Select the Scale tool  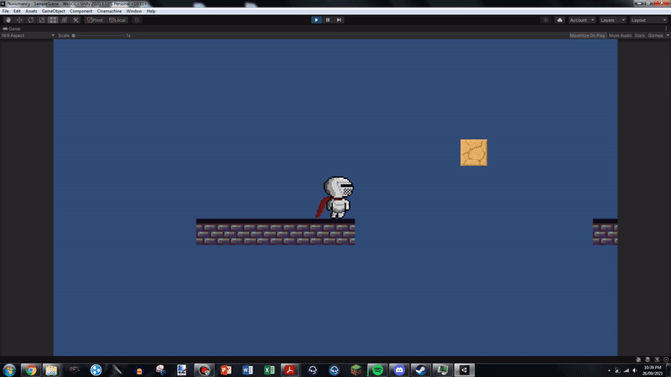(41, 20)
